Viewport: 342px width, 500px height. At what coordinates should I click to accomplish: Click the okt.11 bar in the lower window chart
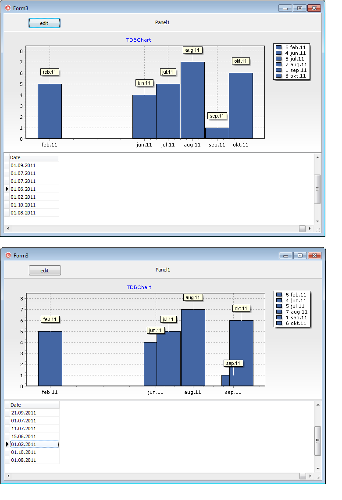241,353
